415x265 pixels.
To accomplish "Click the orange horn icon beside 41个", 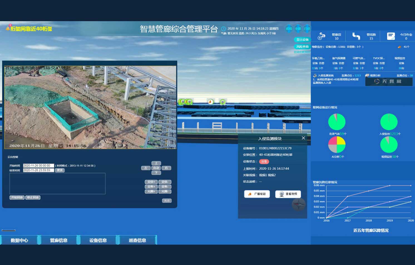I will coord(399,47).
